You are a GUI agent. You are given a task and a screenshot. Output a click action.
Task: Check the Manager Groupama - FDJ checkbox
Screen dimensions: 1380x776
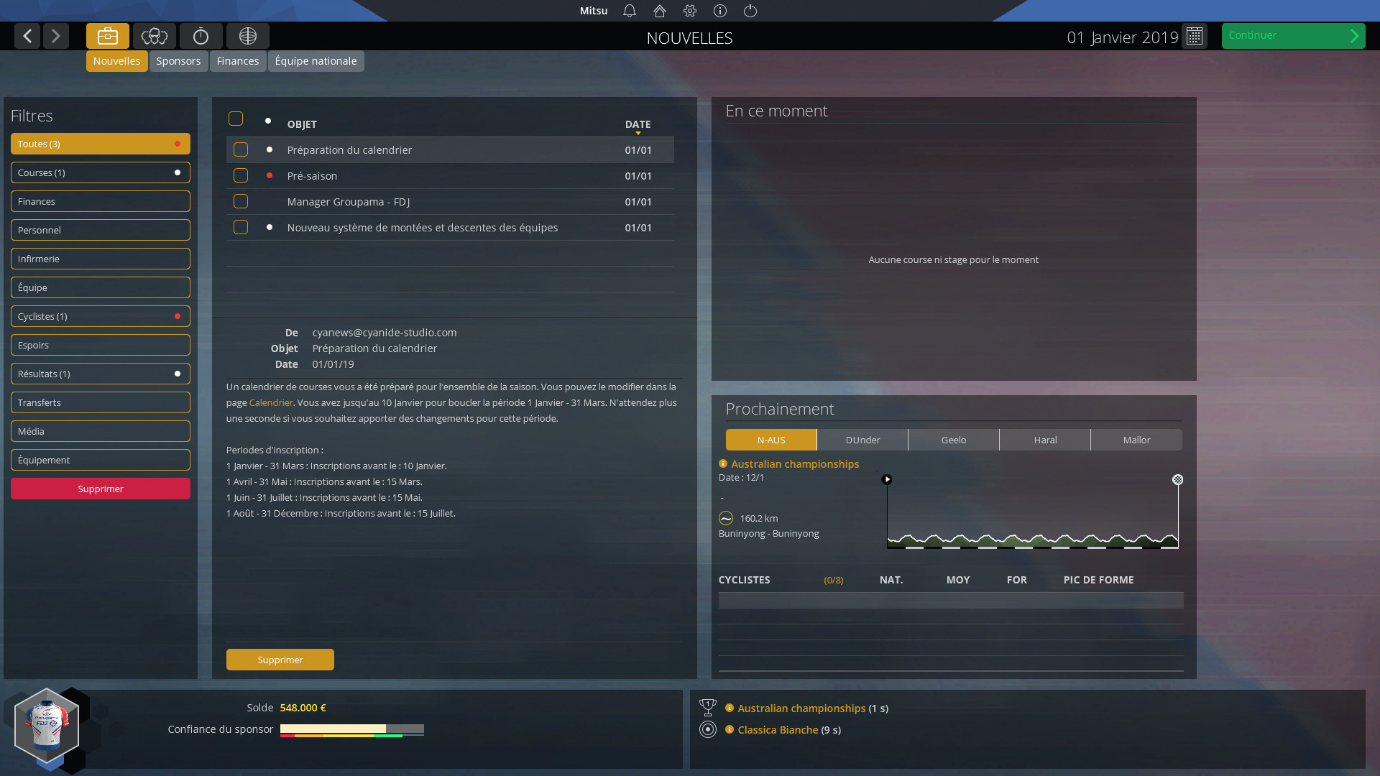241,201
